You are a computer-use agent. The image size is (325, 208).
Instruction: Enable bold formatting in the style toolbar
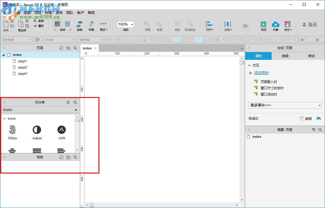122,39
